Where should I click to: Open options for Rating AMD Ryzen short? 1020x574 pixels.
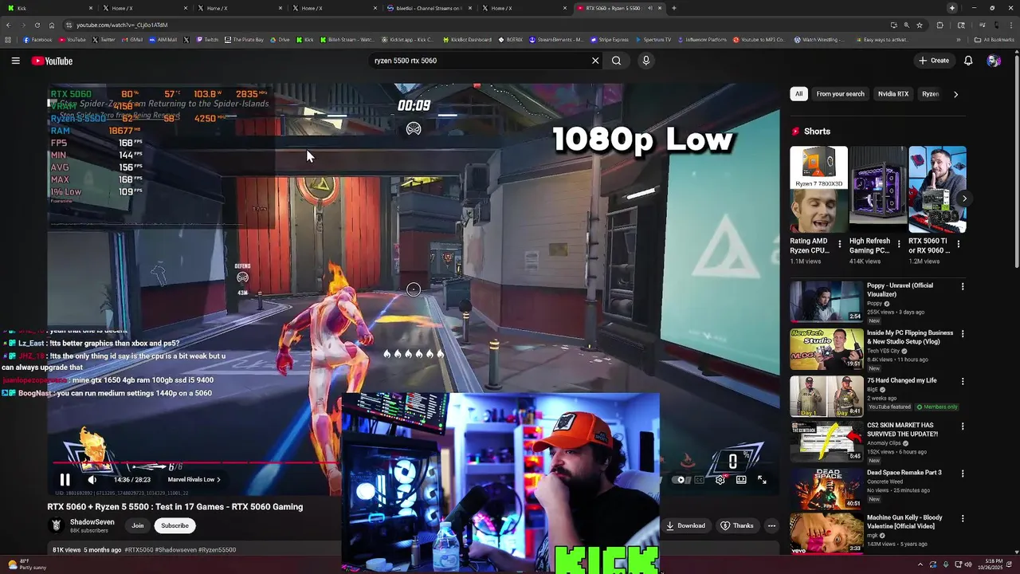tap(839, 244)
